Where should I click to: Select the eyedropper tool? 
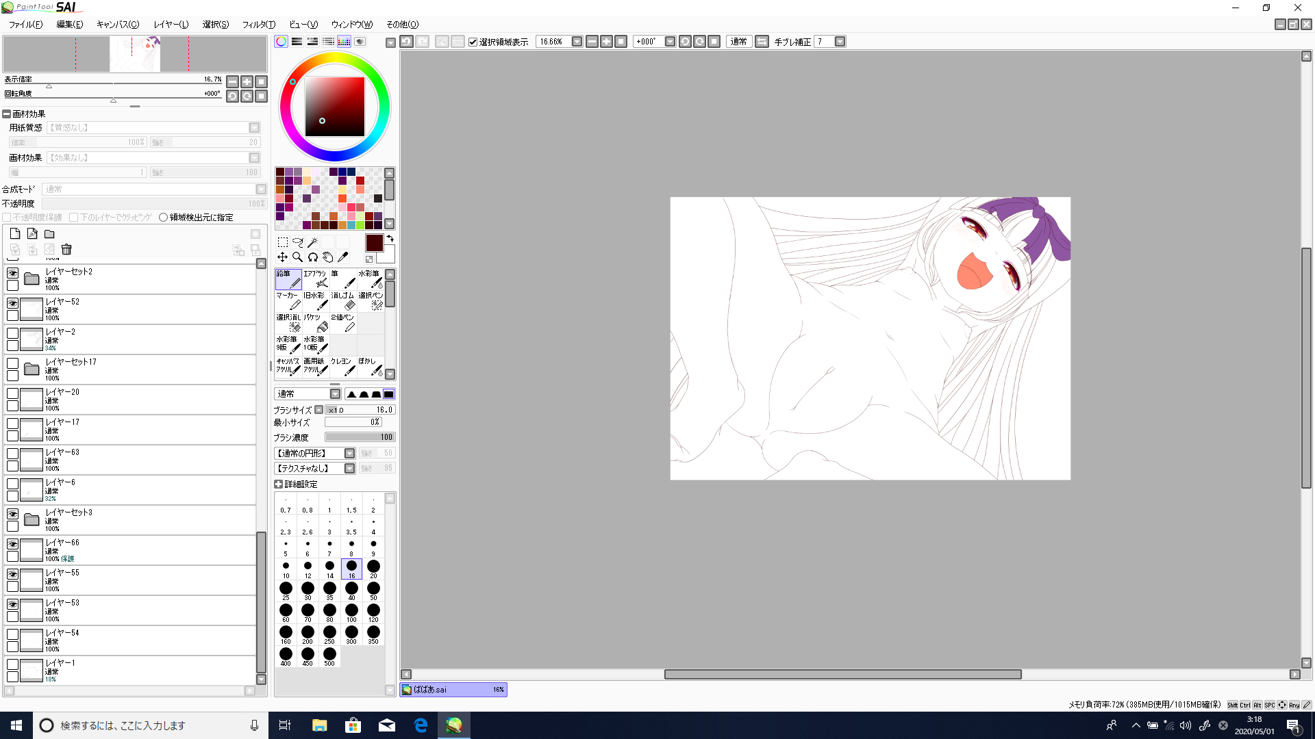[x=342, y=257]
